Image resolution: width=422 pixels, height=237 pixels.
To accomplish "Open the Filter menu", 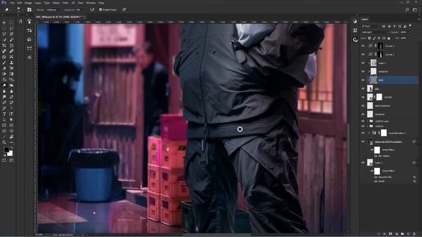I will [65, 3].
